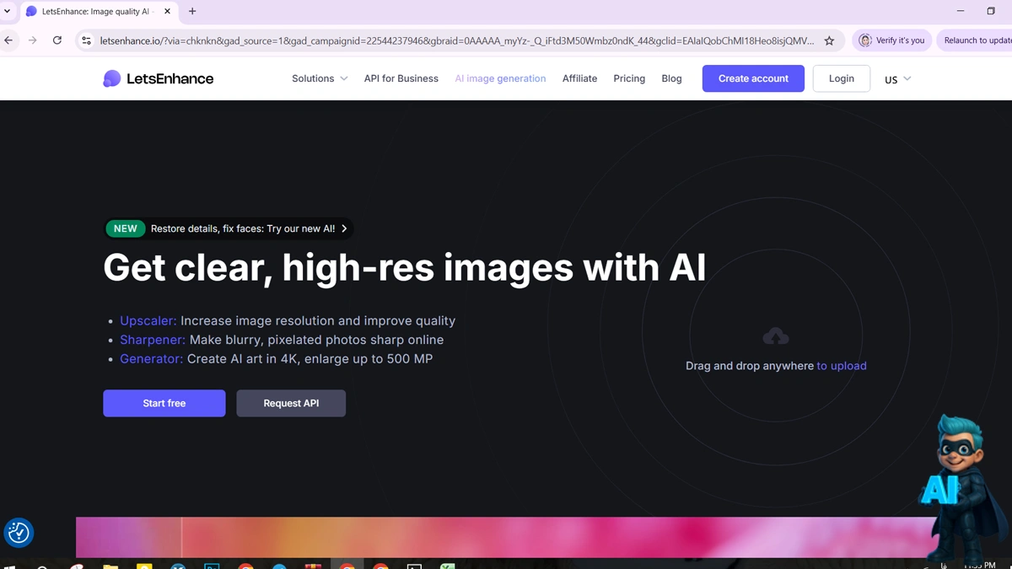Click the Request API button
This screenshot has width=1012, height=569.
(291, 403)
